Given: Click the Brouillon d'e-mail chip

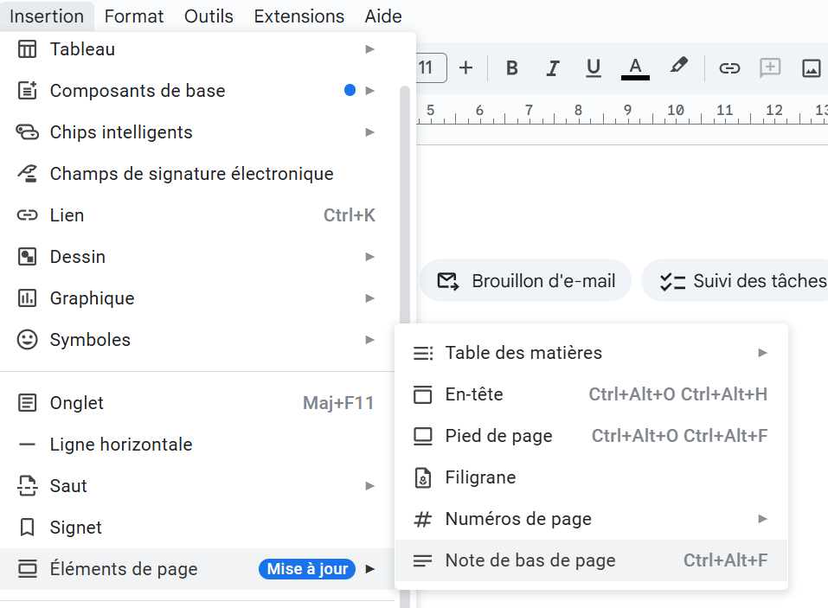Looking at the screenshot, I should (x=526, y=281).
